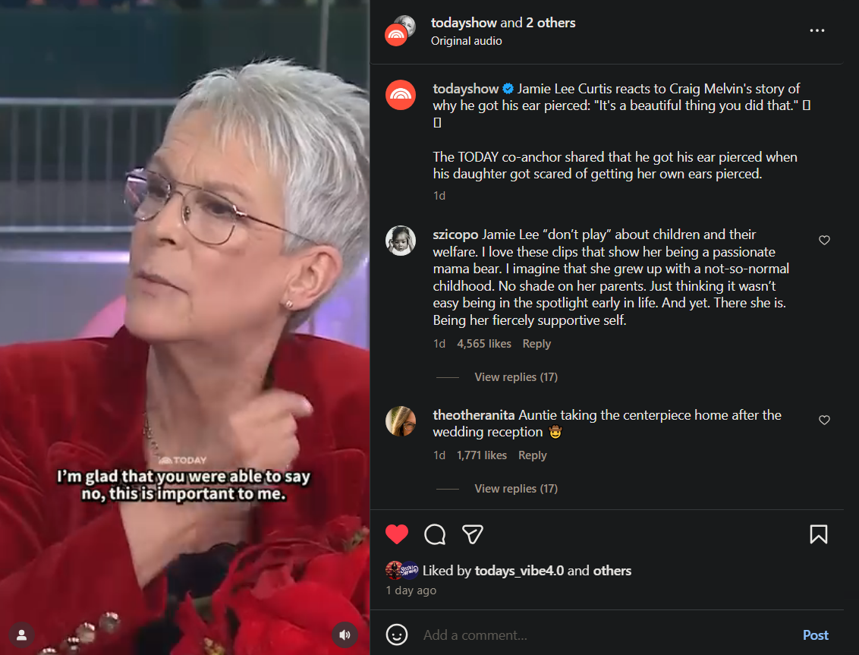Open the three-dots more options menu
Image resolution: width=859 pixels, height=655 pixels.
coord(817,30)
